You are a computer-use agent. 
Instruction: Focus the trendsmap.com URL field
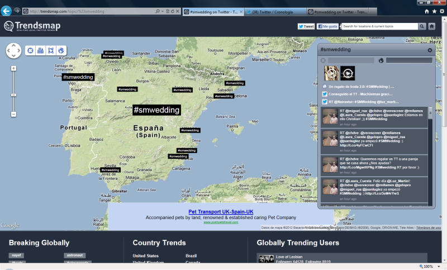click(89, 11)
